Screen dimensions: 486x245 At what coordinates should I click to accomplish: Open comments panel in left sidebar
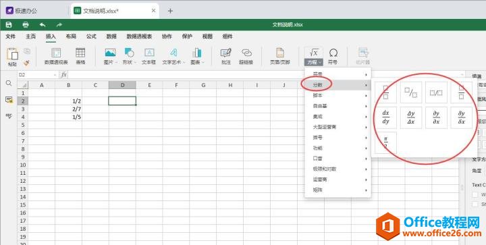coord(9,100)
